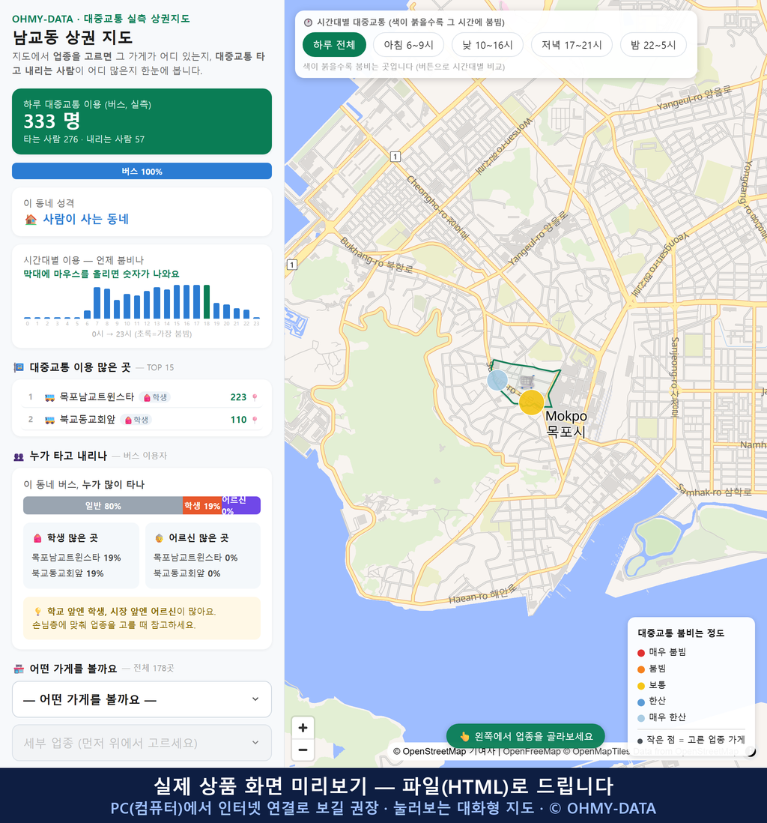
Task: Select the 하루 전체 time filter
Action: 334,45
